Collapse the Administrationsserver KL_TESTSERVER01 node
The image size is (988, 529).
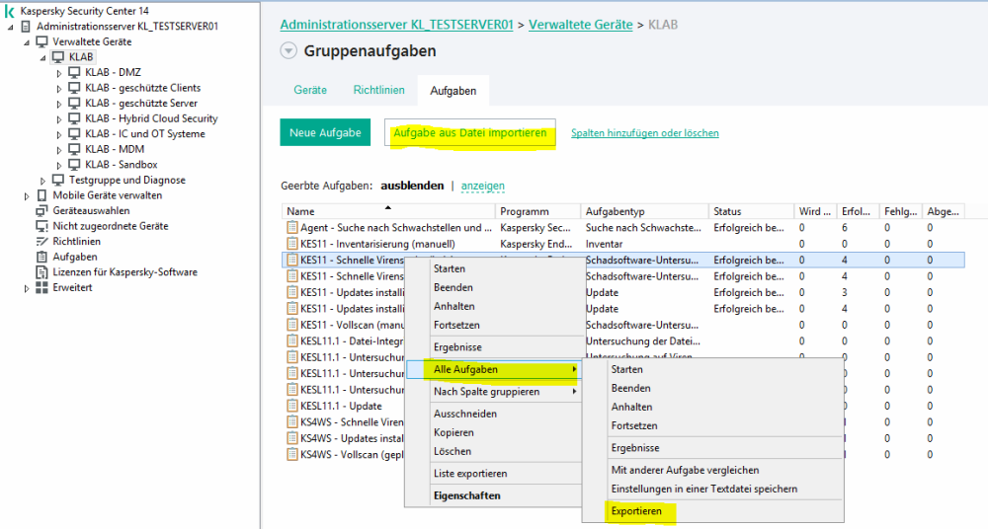11,27
